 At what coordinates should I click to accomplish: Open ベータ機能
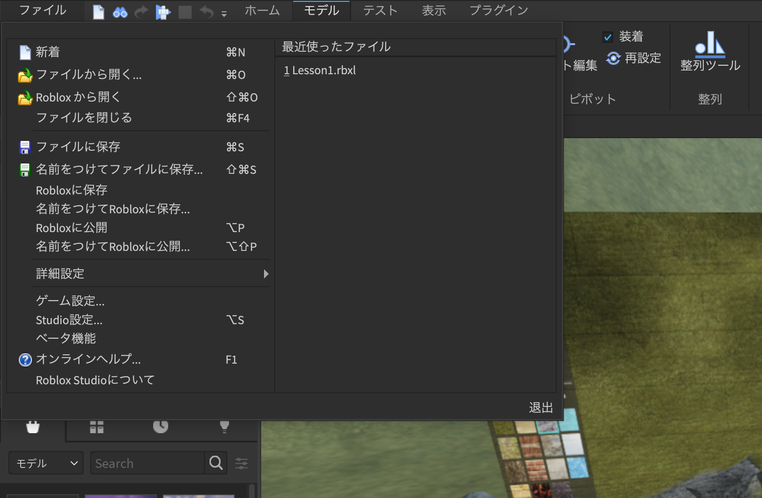tap(140, 339)
